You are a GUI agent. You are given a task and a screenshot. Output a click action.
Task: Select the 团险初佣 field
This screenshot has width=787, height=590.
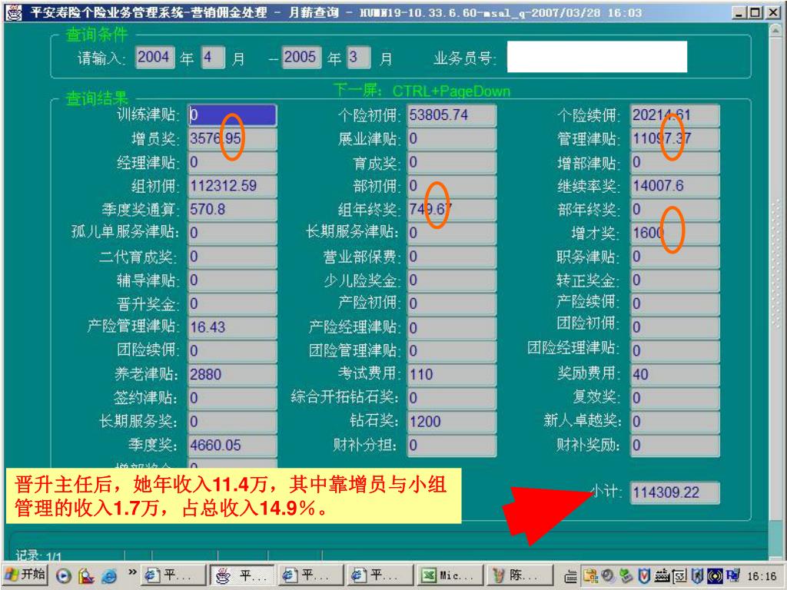pos(675,327)
